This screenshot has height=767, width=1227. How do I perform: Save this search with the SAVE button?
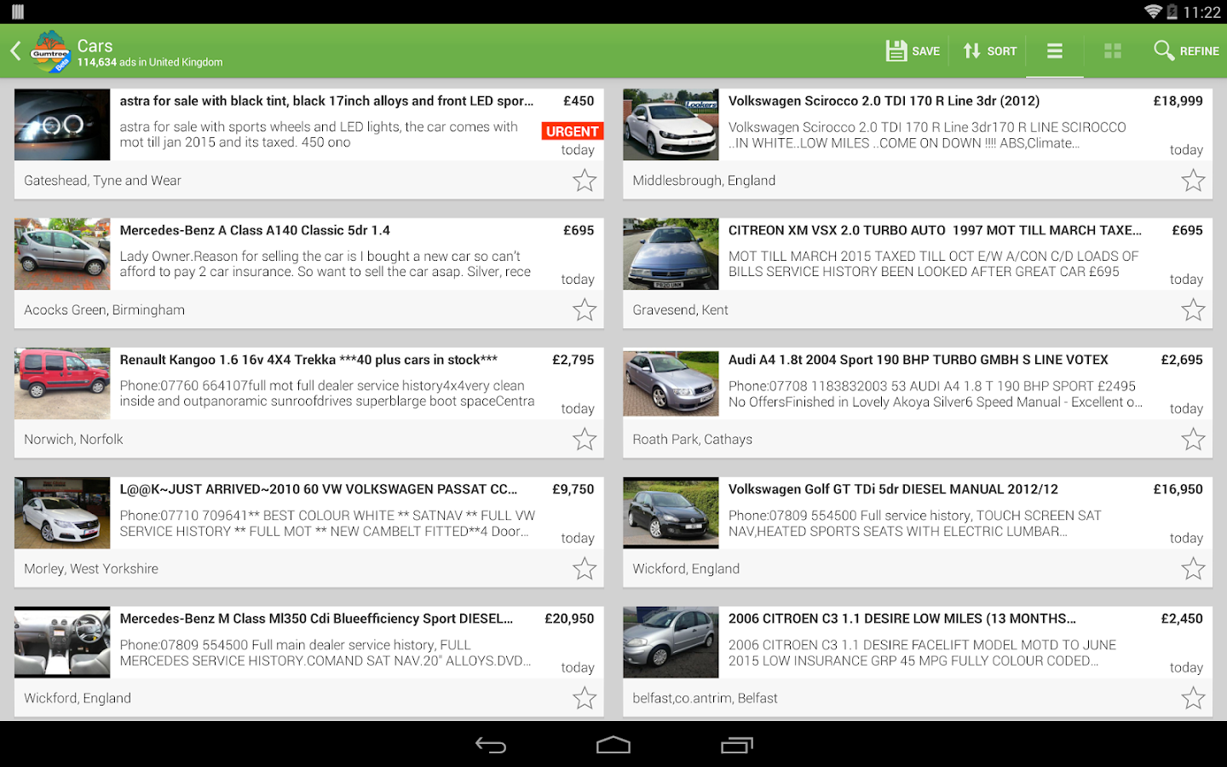[x=913, y=51]
